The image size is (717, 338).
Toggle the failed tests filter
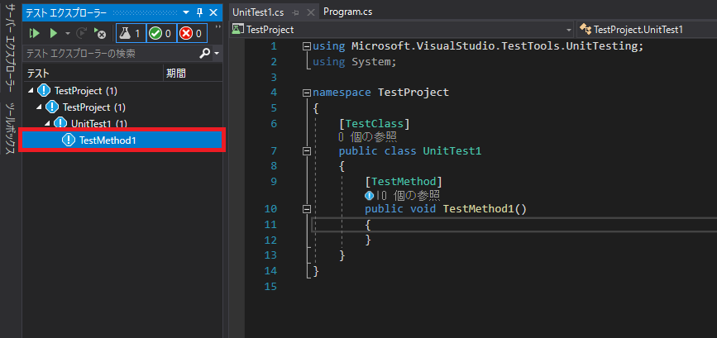click(191, 33)
